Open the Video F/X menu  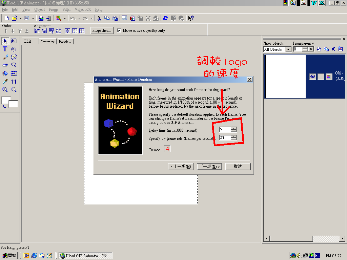tap(83, 9)
